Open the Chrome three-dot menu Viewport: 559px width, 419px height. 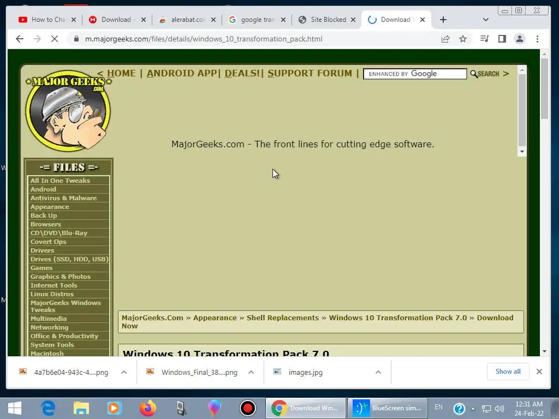tap(537, 39)
